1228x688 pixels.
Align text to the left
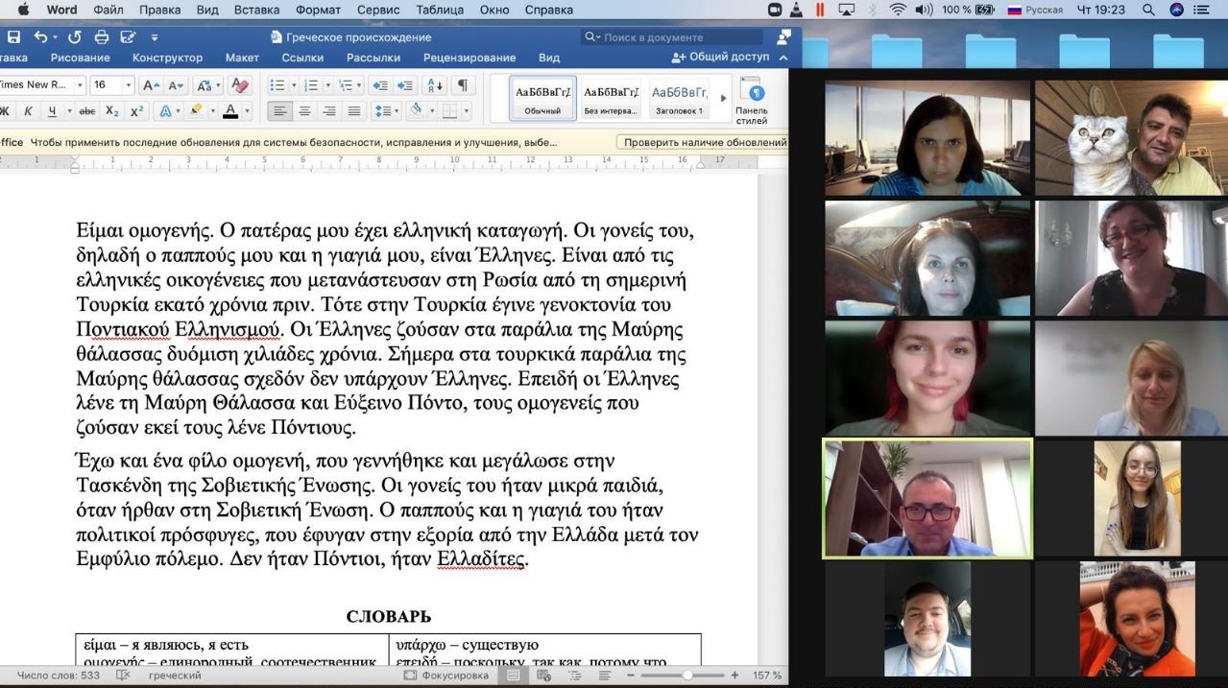[279, 111]
